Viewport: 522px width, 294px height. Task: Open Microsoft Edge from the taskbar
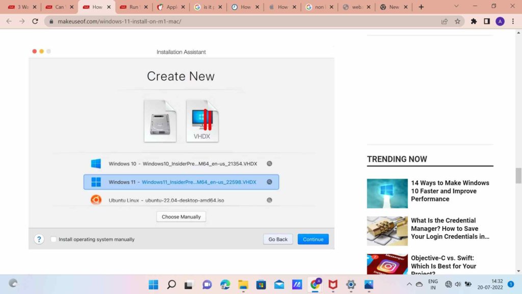coord(225,284)
